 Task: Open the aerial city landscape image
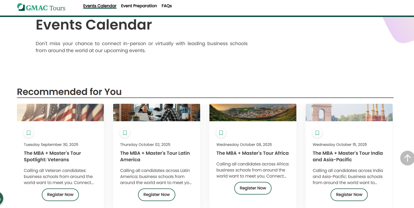[253, 112]
